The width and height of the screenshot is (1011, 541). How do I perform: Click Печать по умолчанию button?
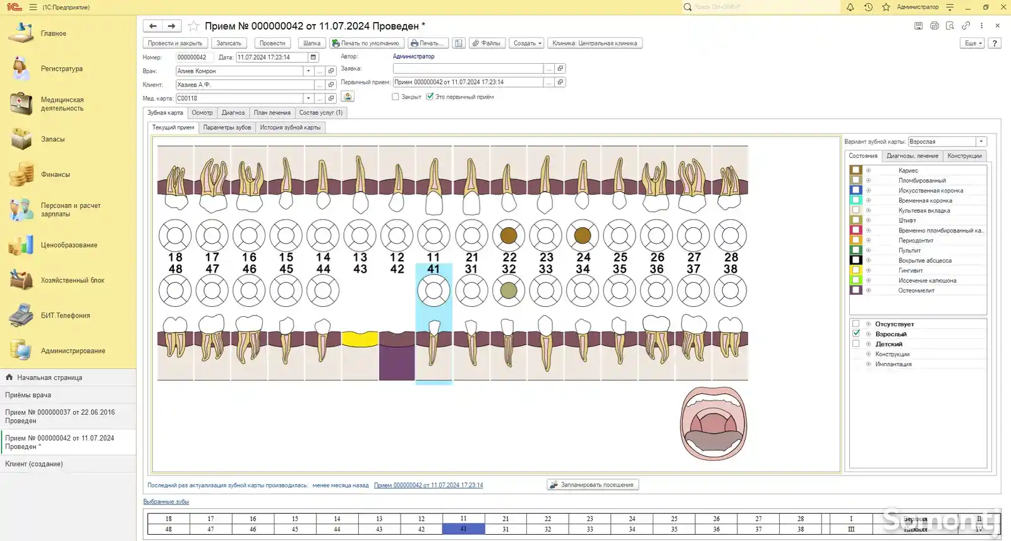coord(366,43)
